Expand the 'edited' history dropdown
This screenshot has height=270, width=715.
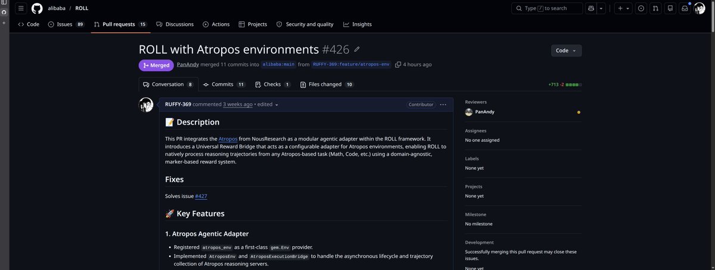point(268,104)
